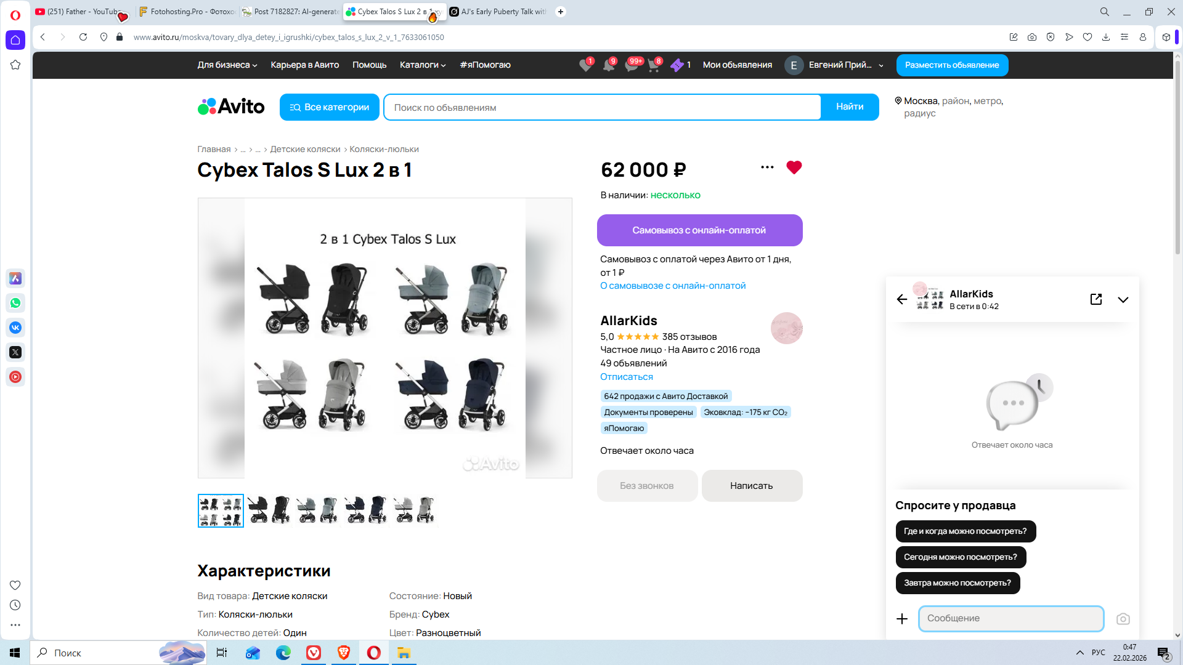The width and height of the screenshot is (1183, 665).
Task: Click the Поиск по объявлениям search field
Action: click(602, 108)
